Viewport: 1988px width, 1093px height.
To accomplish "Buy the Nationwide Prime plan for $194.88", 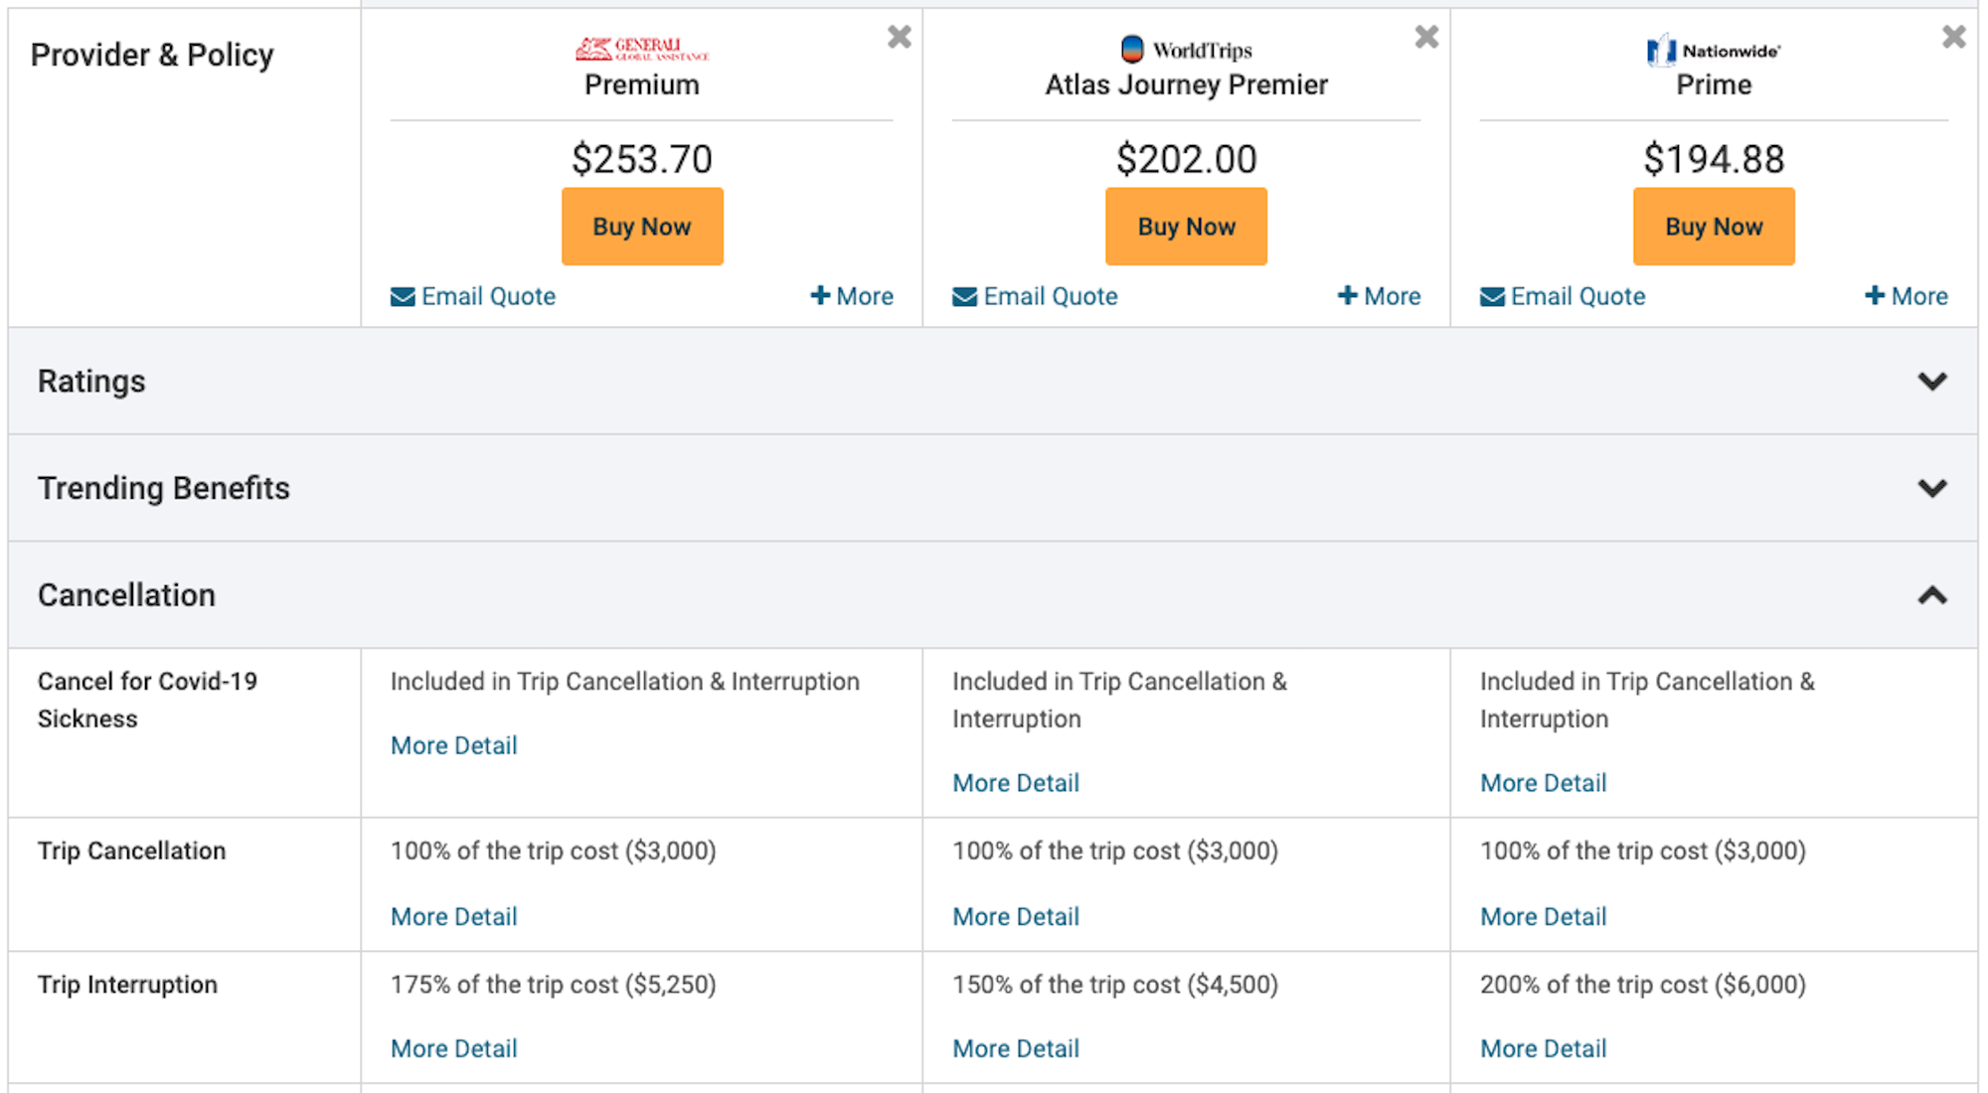I will (x=1714, y=227).
